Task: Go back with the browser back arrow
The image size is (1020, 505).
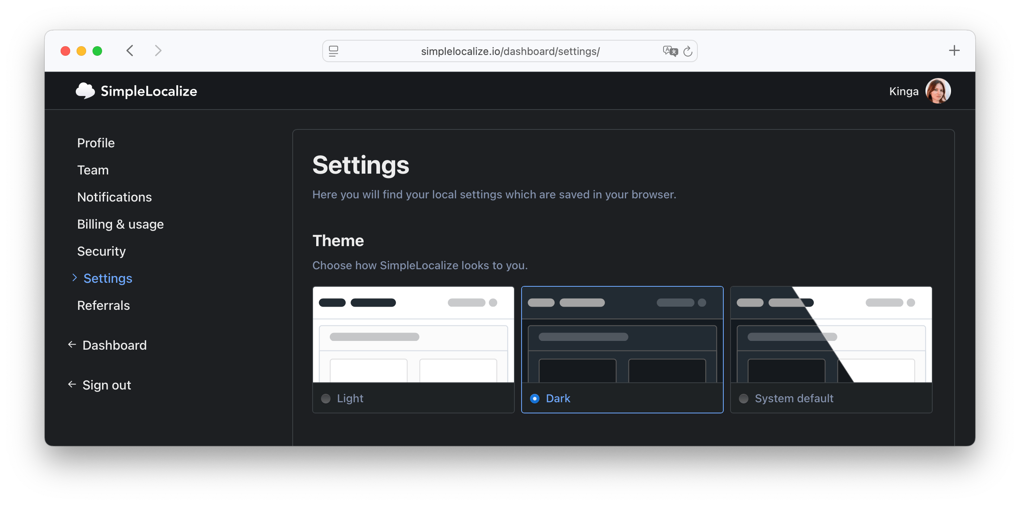Action: [x=130, y=51]
